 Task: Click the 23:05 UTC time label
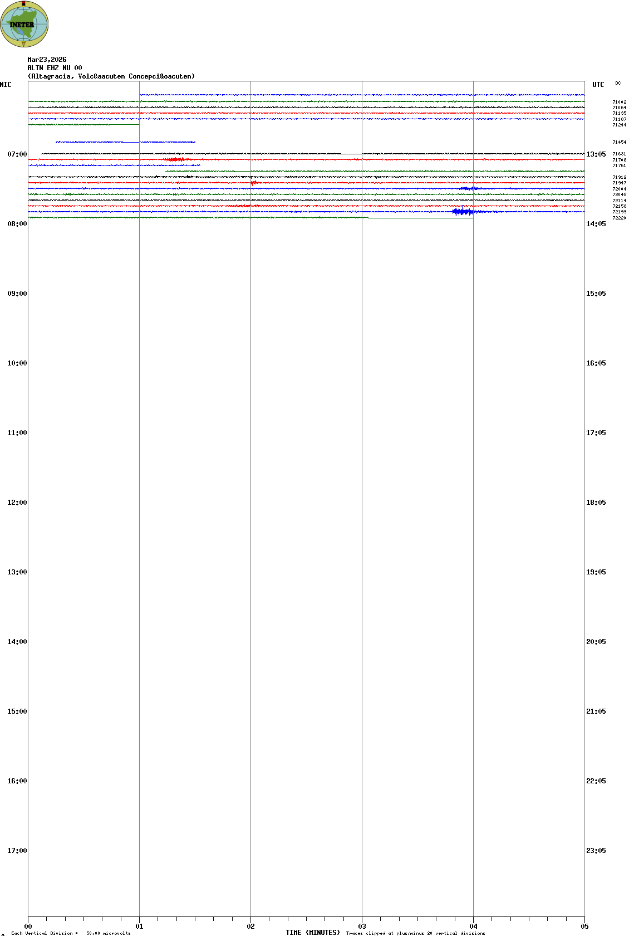point(596,851)
